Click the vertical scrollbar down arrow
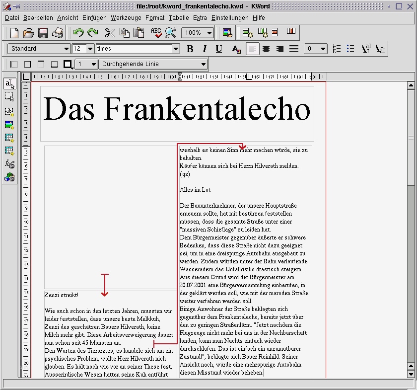The image size is (417, 390). click(412, 374)
